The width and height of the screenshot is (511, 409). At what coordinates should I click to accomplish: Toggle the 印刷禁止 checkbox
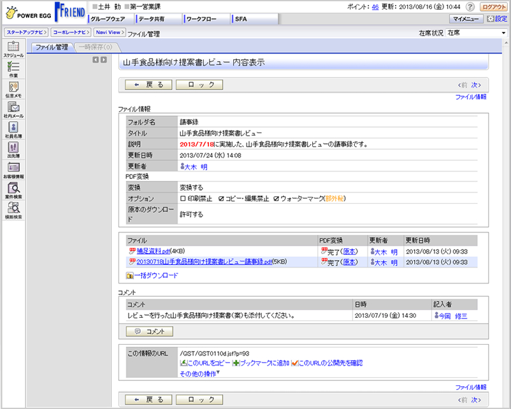[x=183, y=199]
